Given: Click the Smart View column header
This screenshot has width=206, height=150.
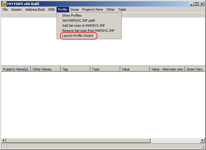Looking at the screenshot, I should click(x=195, y=69).
